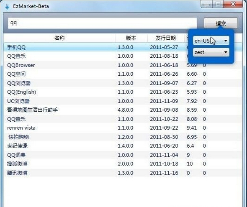Click the EzMarket download arrow icon
The image size is (247, 207).
tap(7, 7)
